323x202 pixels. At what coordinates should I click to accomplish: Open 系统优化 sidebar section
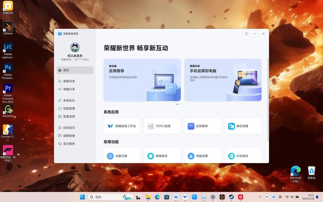pyautogui.click(x=75, y=101)
